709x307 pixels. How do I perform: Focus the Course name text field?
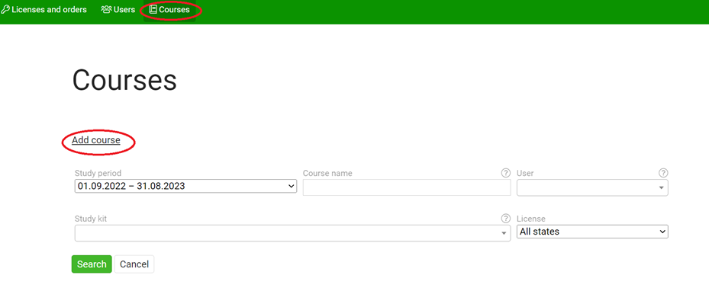point(406,187)
